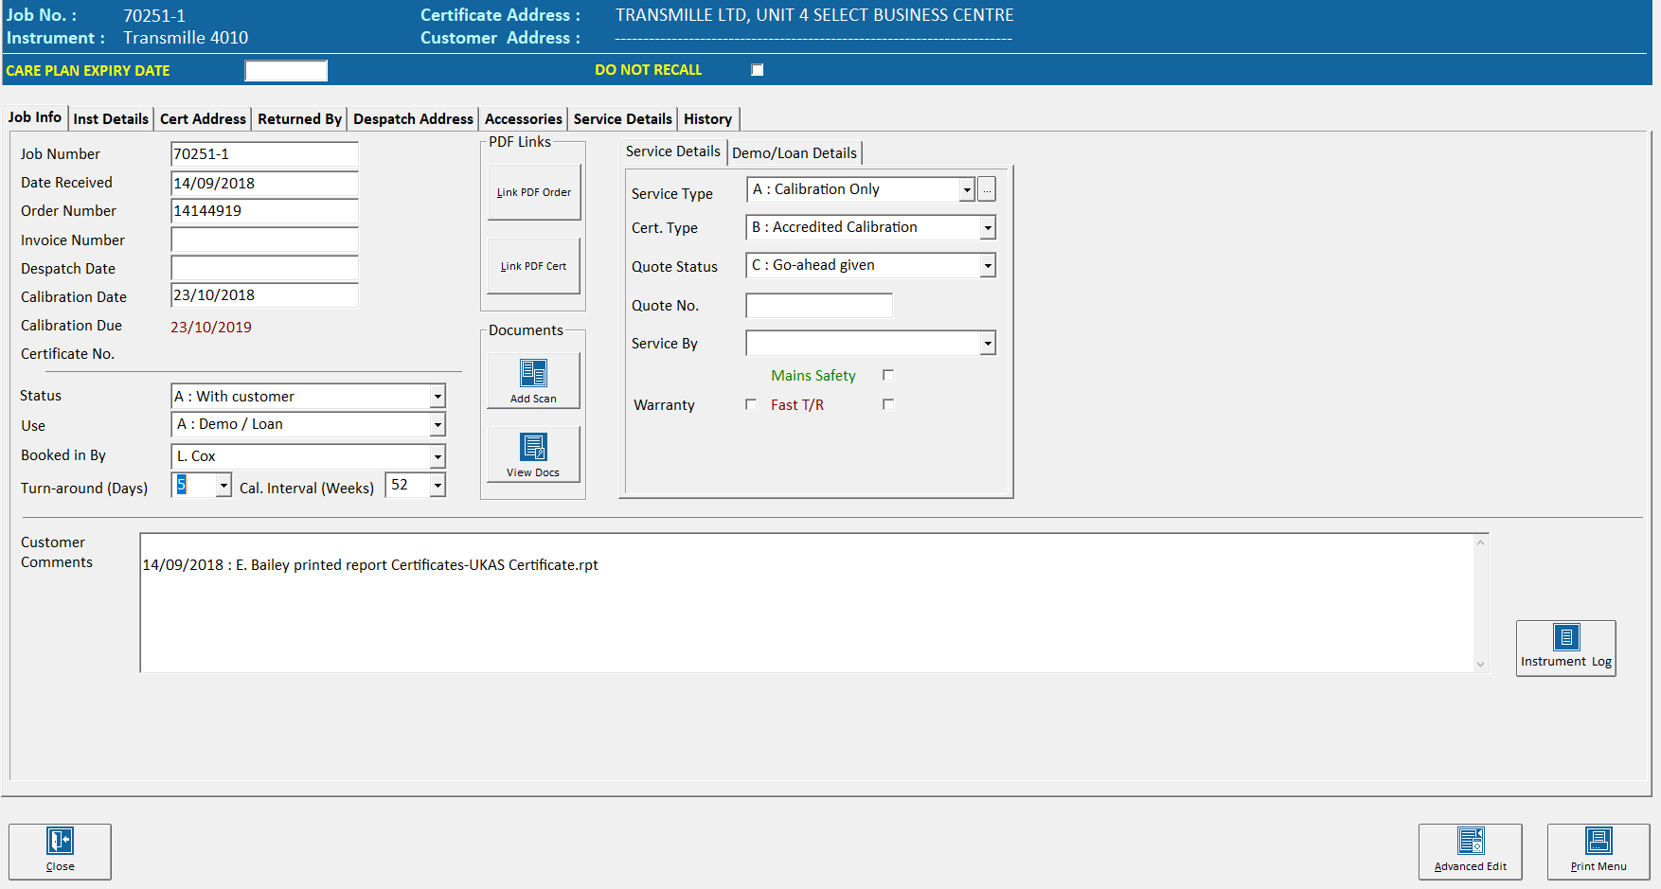This screenshot has height=889, width=1661.
Task: Open the Quote Status dropdown
Action: click(988, 265)
